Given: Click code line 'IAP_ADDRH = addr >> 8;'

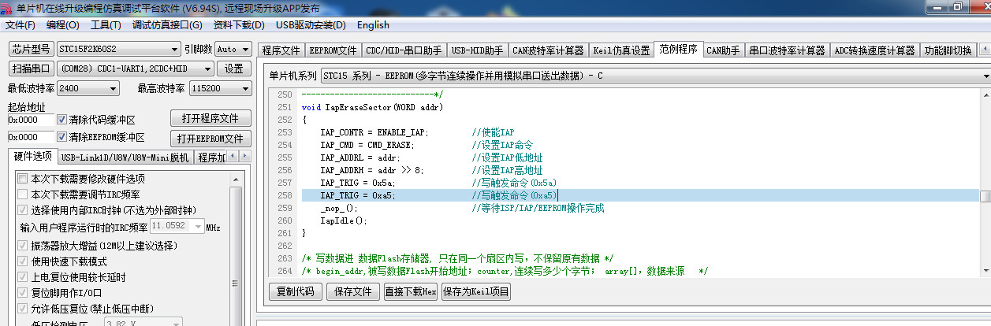Looking at the screenshot, I should coord(371,170).
